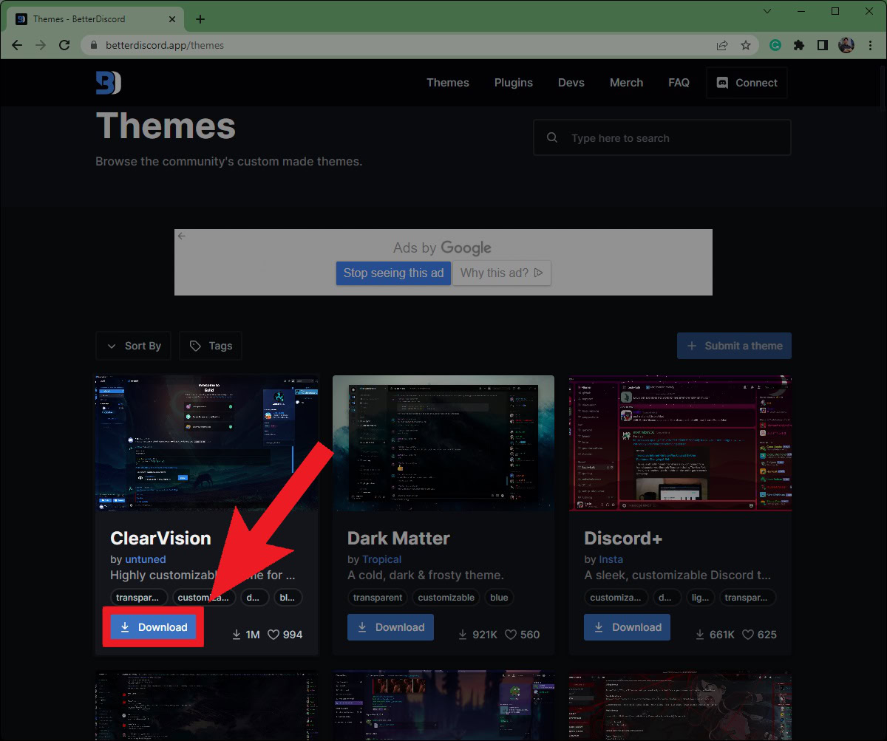Click the likes heart on ClearVision card

click(273, 634)
